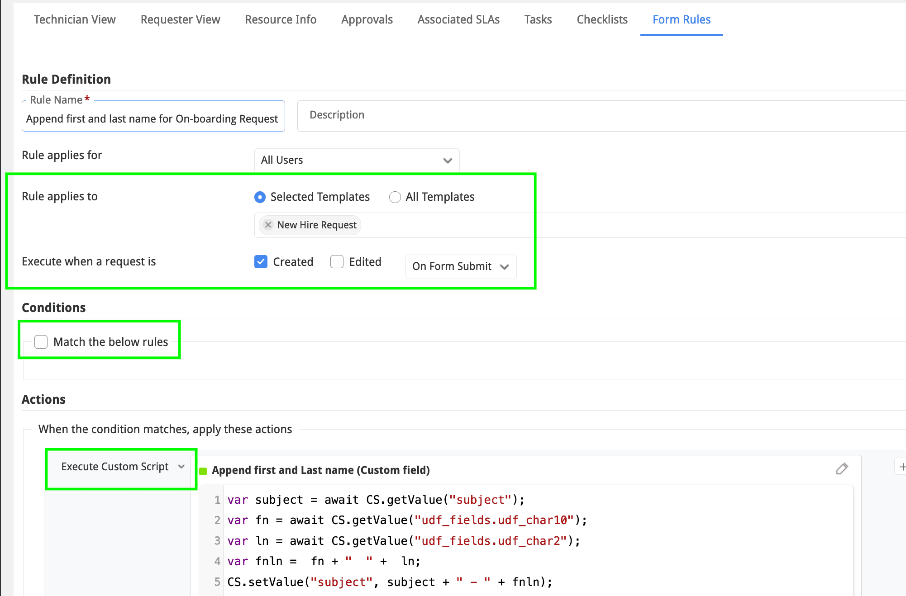Image resolution: width=906 pixels, height=596 pixels.
Task: Expand the On Form Submit dropdown
Action: 461,266
